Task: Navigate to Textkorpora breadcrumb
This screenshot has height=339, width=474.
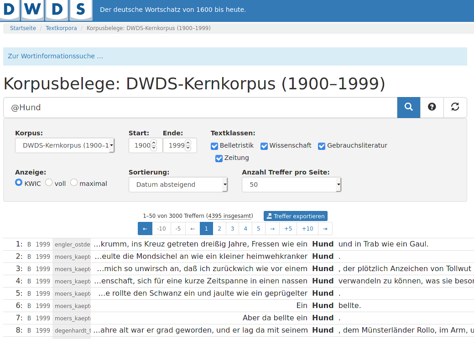Action: [61, 28]
